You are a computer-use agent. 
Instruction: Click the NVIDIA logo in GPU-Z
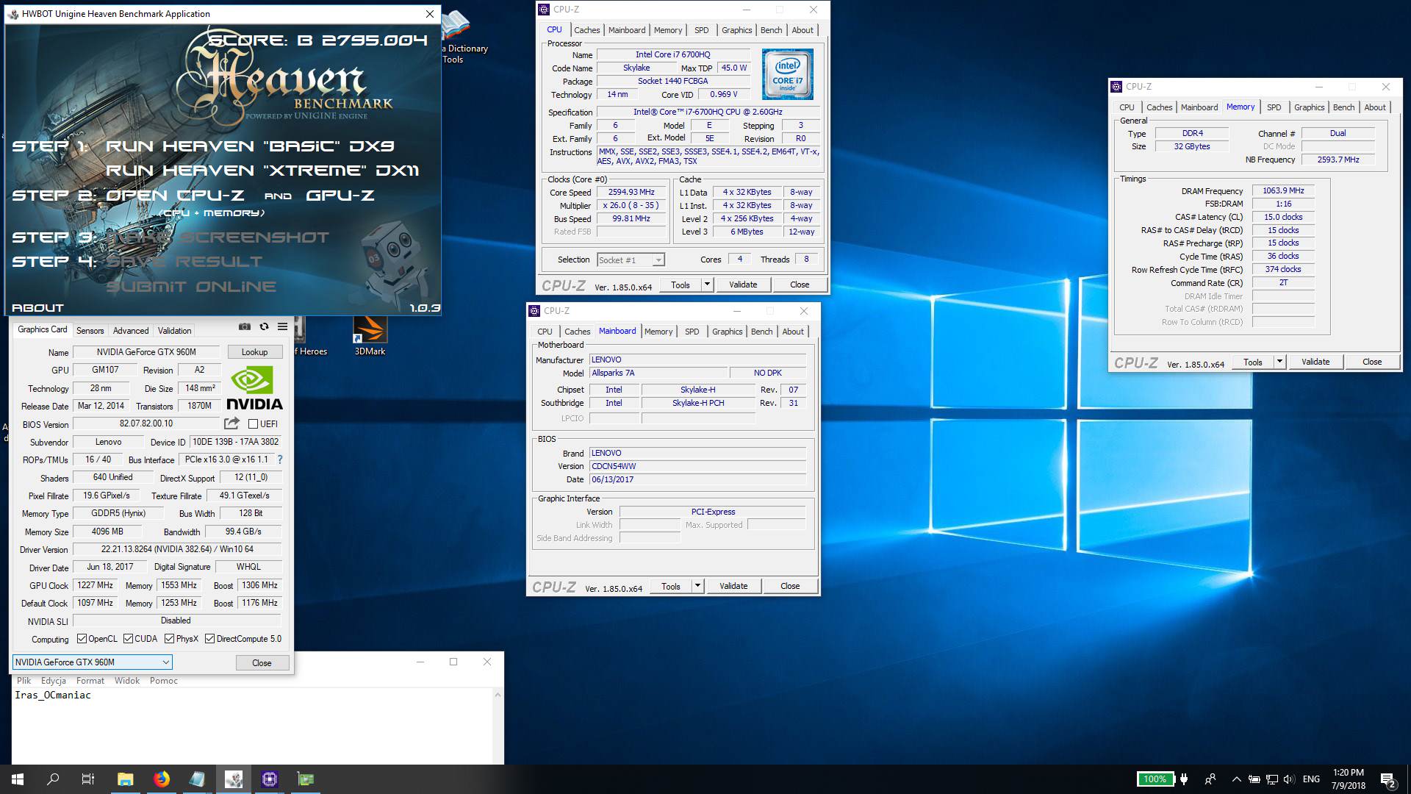254,389
